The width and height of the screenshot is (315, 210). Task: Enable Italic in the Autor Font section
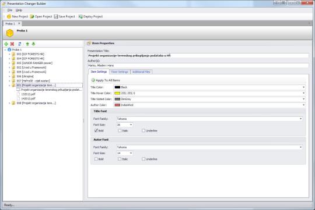tap(120, 159)
